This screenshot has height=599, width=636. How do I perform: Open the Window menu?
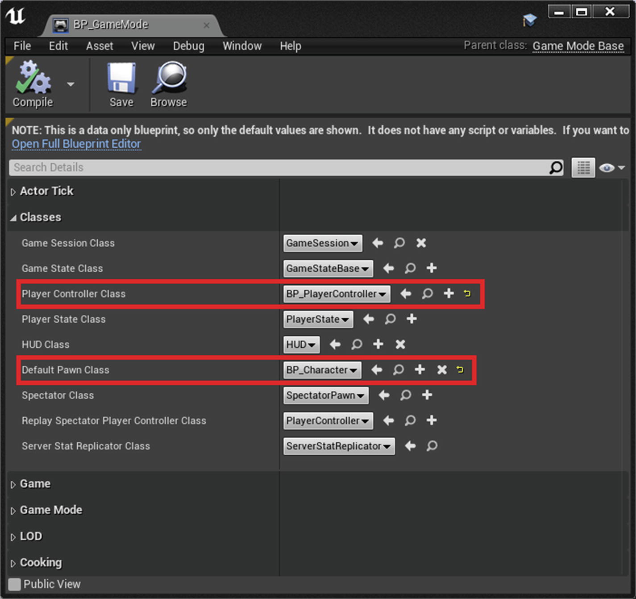242,46
